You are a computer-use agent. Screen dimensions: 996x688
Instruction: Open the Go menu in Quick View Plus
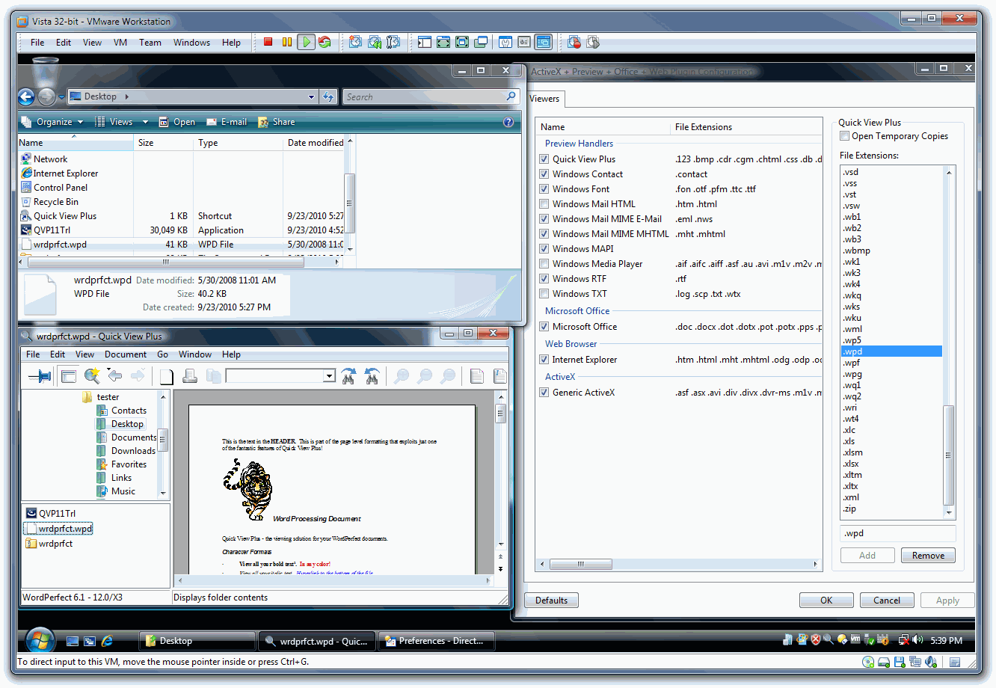[x=163, y=354]
